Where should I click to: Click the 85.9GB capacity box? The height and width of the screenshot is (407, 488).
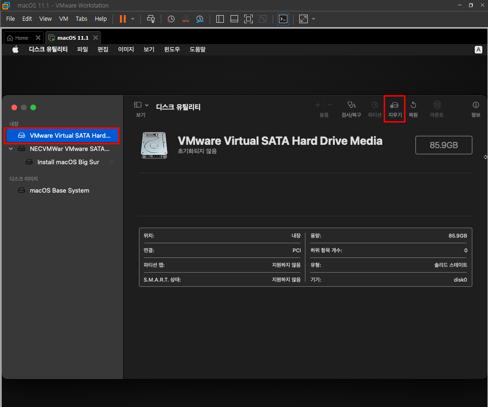tap(444, 145)
